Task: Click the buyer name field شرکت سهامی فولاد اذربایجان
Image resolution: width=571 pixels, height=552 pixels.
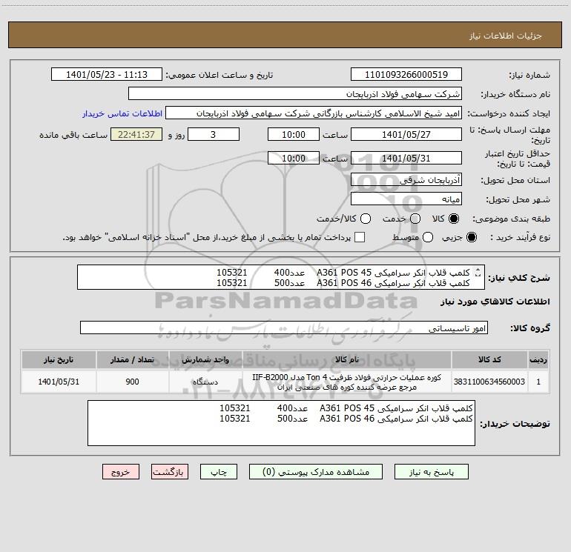Action: point(295,94)
